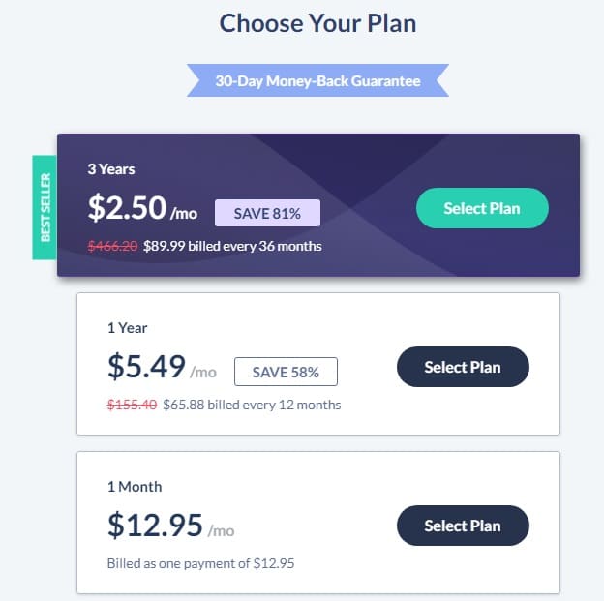The width and height of the screenshot is (604, 601).
Task: Click the SAVE 81% badge
Action: [267, 213]
